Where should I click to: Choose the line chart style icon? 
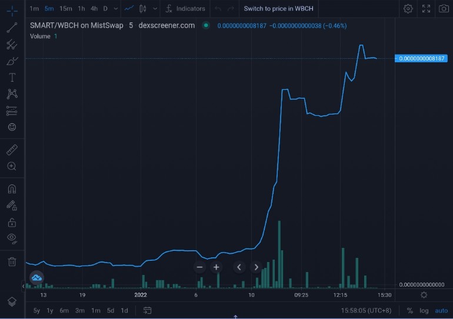(129, 9)
